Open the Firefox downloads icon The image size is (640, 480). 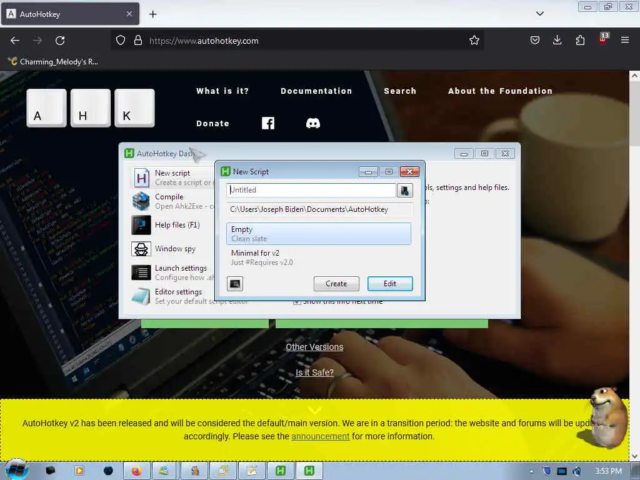557,40
